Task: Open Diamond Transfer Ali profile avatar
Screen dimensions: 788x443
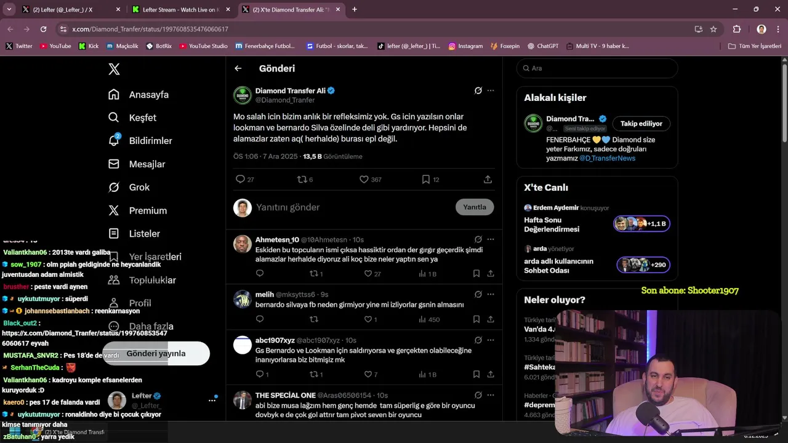Action: 242,95
